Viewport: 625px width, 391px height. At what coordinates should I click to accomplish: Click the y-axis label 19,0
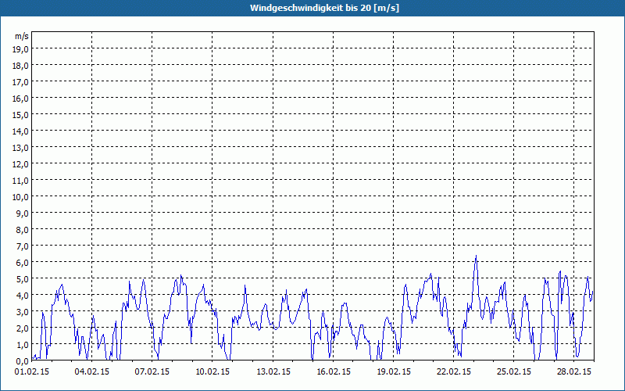(x=22, y=49)
